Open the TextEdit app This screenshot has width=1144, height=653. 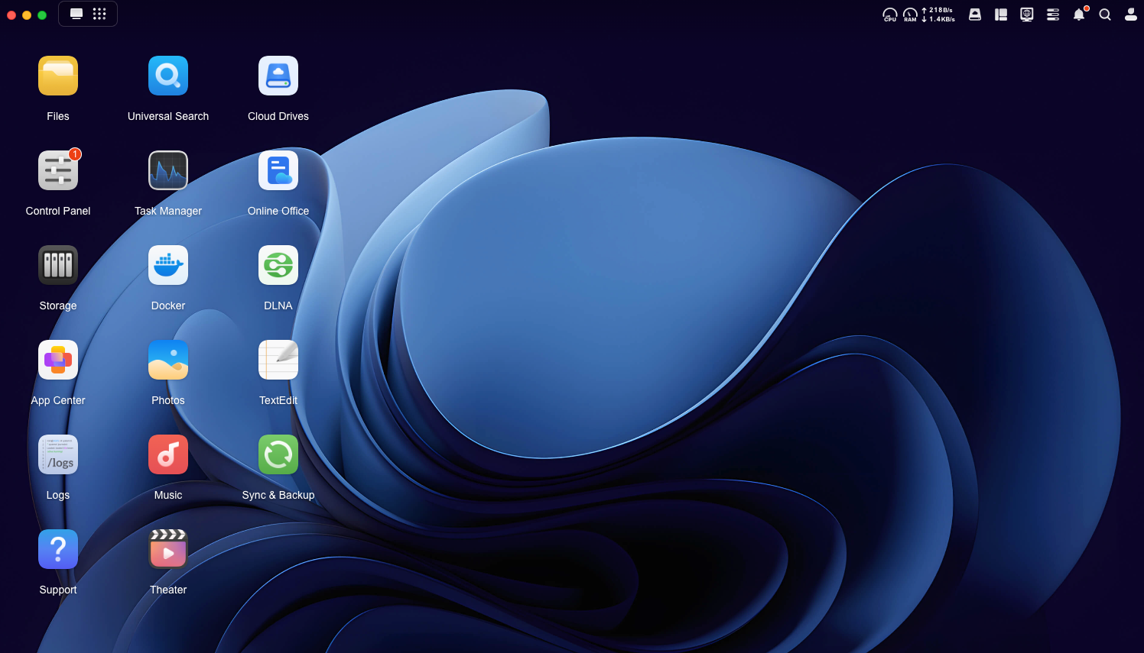[x=278, y=360]
